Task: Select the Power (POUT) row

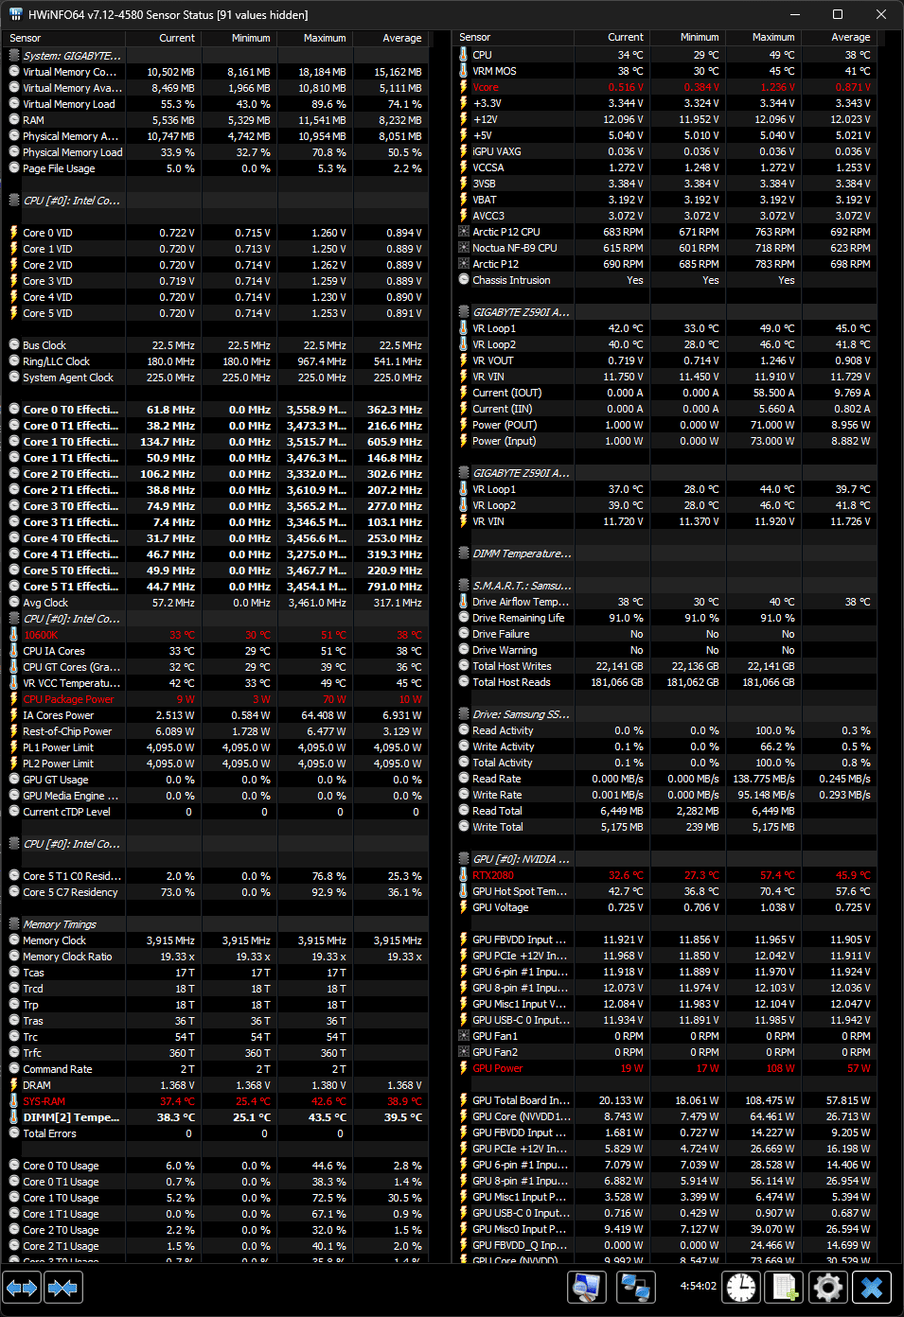Action: click(665, 425)
